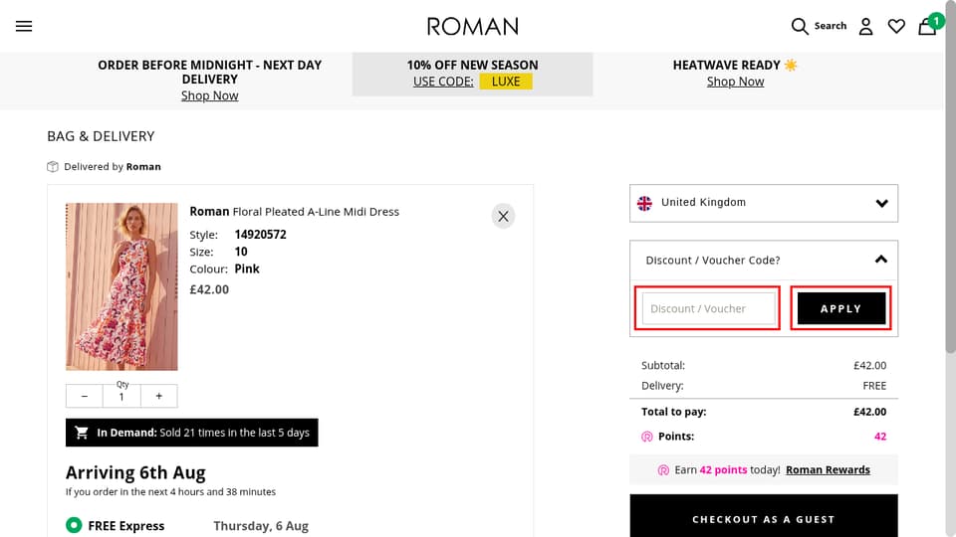Click the sun icon beside Heatwave Ready

(791, 65)
